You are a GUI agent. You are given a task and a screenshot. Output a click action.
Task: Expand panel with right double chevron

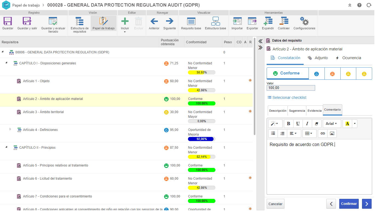pyautogui.click(x=260, y=48)
